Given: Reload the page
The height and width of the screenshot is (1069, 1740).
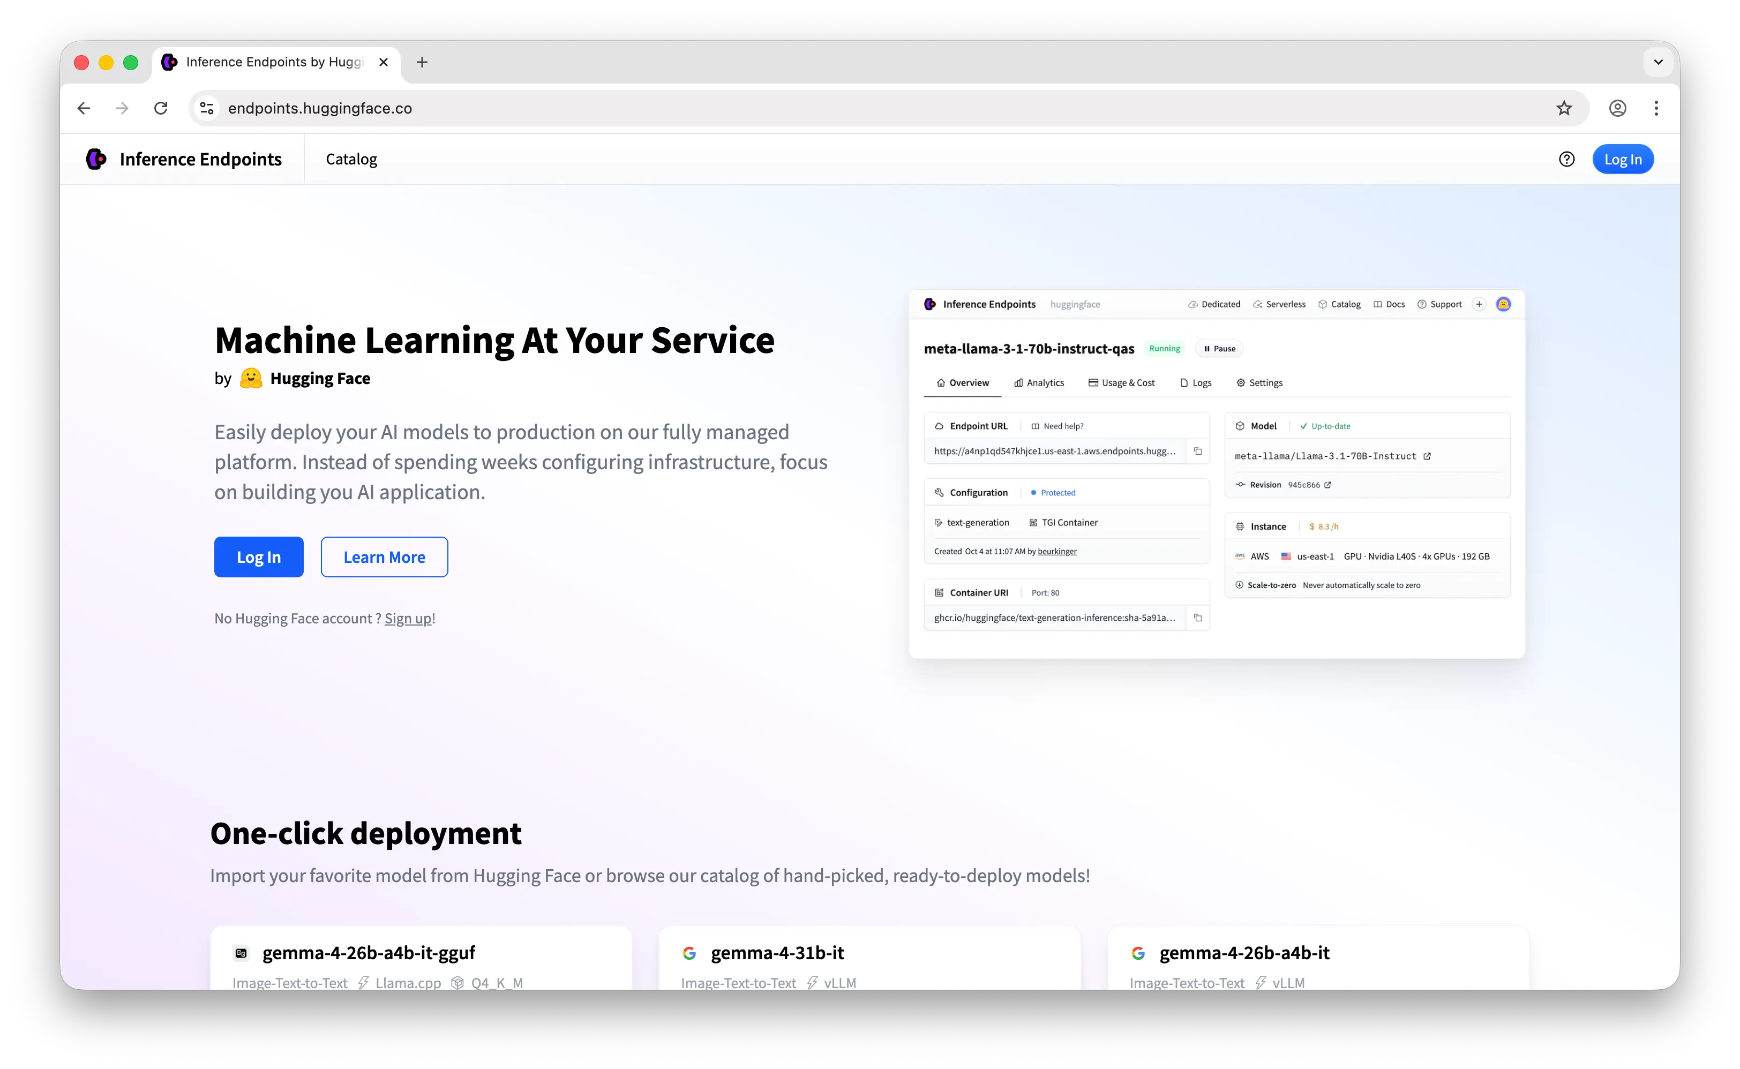Looking at the screenshot, I should (161, 108).
